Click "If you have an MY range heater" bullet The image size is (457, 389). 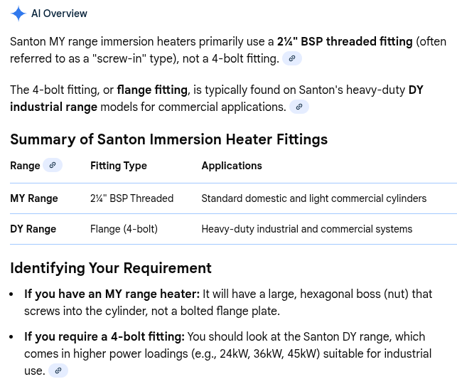(112, 294)
